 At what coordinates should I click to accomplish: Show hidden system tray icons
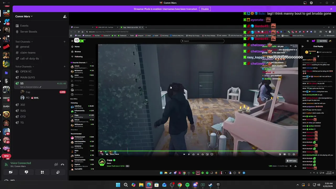coord(298,185)
